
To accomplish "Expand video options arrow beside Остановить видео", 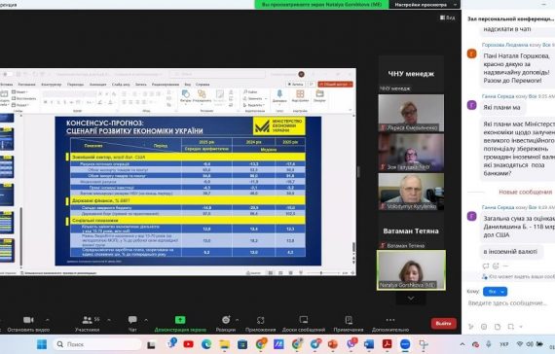I will 47,320.
